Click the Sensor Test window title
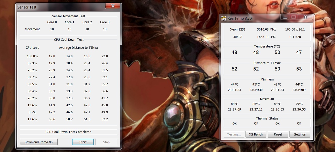This screenshot has height=152, width=335. (27, 7)
